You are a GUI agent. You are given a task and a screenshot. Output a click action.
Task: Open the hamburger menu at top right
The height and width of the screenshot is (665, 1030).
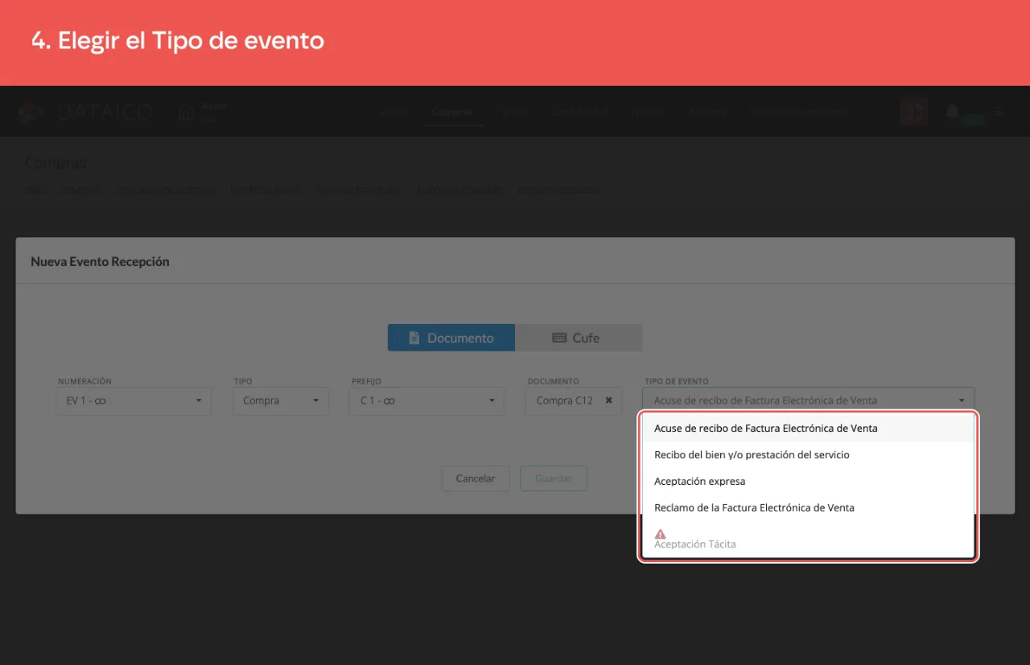point(999,112)
